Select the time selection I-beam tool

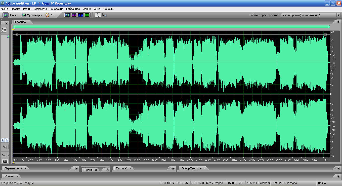98,15
